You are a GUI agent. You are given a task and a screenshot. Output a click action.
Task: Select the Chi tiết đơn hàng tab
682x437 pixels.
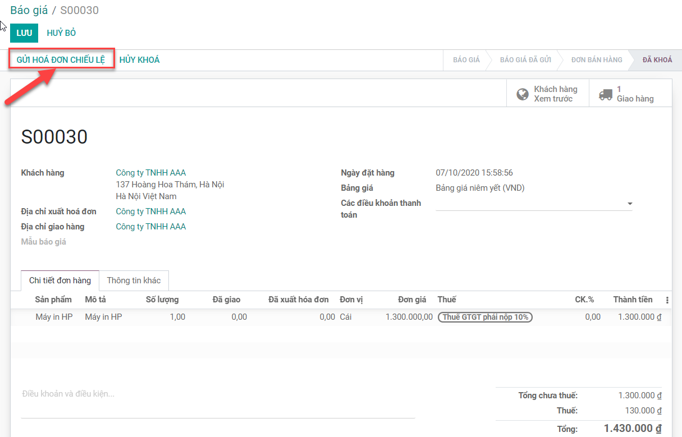coord(60,280)
